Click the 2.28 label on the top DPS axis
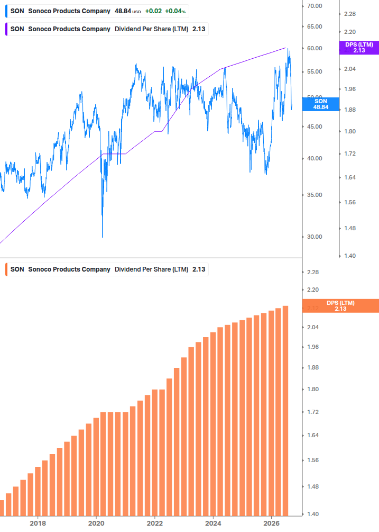Screen dimensions: 379x532 (350, 14)
